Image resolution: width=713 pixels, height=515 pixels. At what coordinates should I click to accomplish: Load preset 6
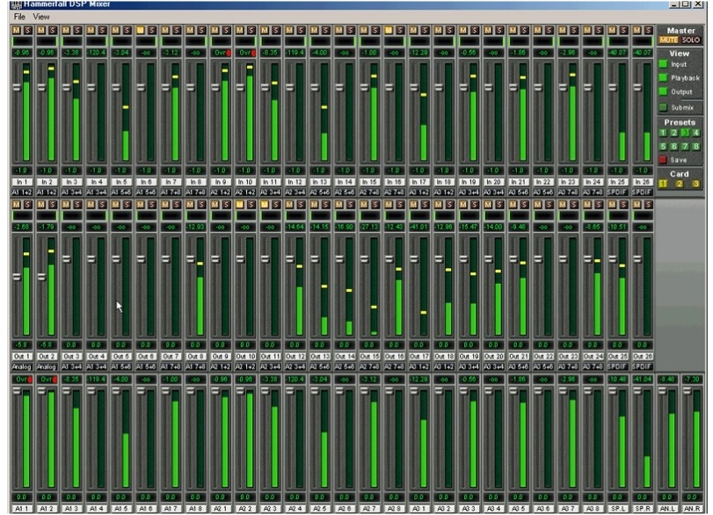pos(674,147)
